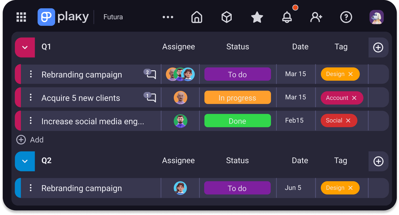The image size is (399, 215).
Task: Open the notifications bell
Action: [287, 17]
